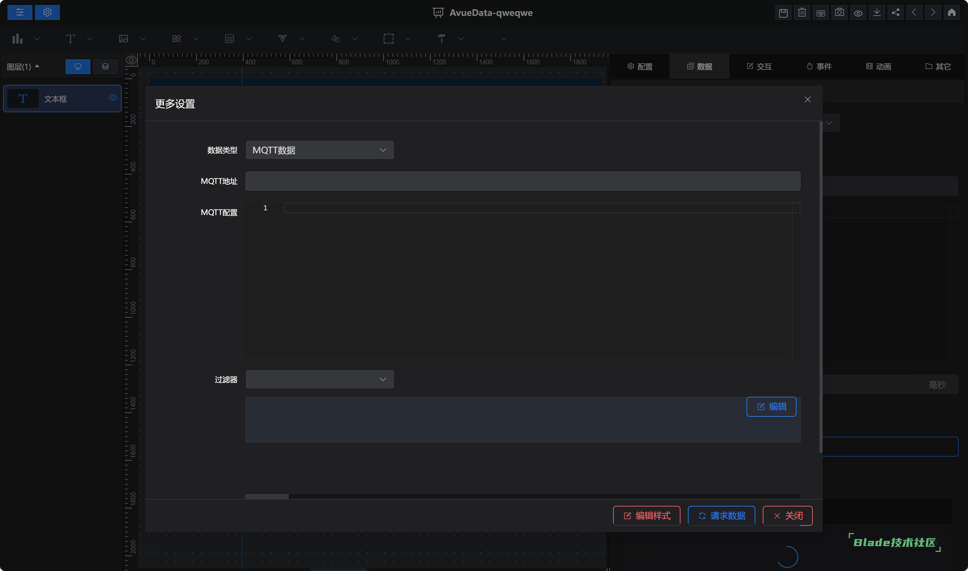Click the share icon
The image size is (968, 571).
click(896, 13)
